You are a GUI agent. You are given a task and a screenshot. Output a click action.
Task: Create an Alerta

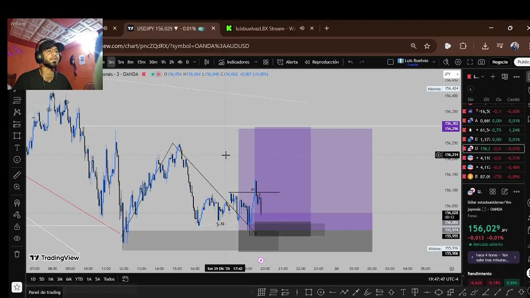pos(288,62)
